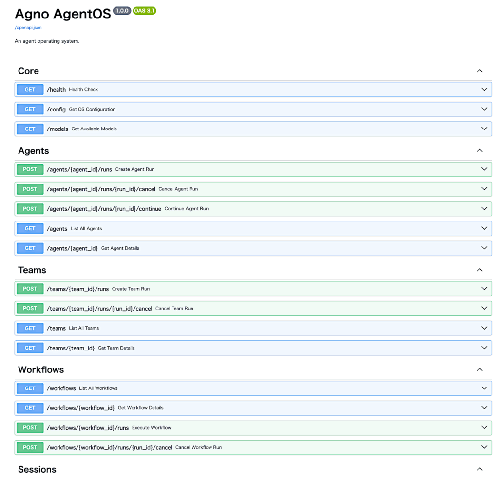Click the Get OS Configuration description
The image size is (499, 479).
click(92, 109)
